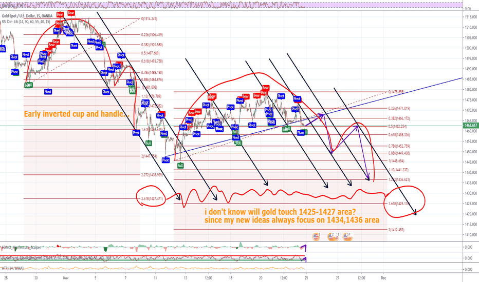
Task: Select the 1.13(1441.337) Fibonacci label
Action: pyautogui.click(x=398, y=170)
